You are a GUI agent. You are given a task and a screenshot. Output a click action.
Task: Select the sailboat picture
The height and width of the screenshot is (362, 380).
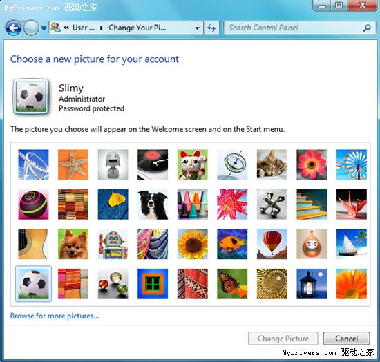pyautogui.click(x=352, y=244)
